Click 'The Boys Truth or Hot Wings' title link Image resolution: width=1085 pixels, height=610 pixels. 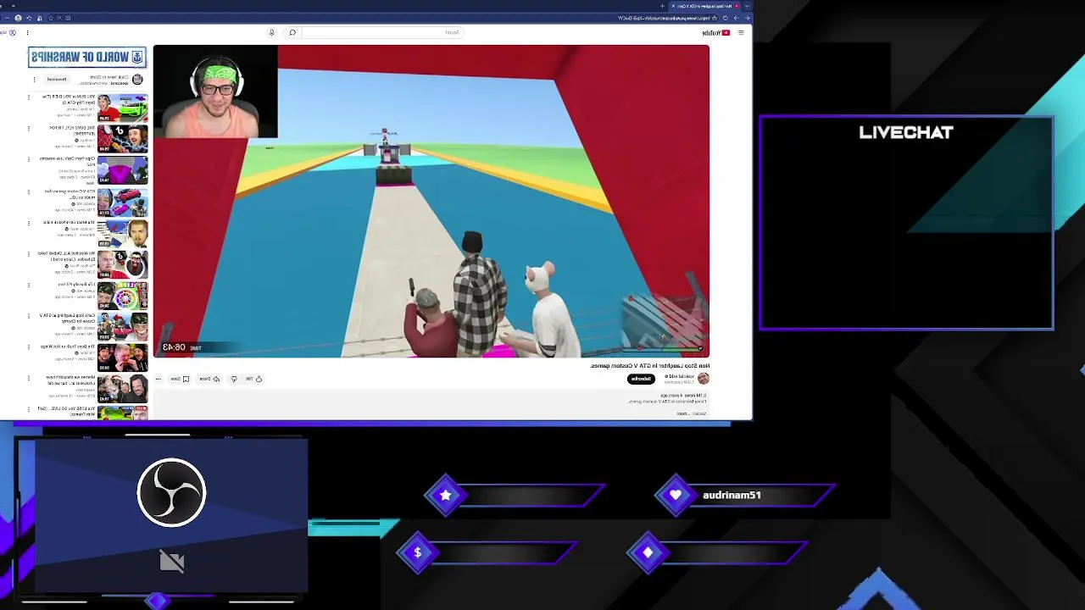68,347
